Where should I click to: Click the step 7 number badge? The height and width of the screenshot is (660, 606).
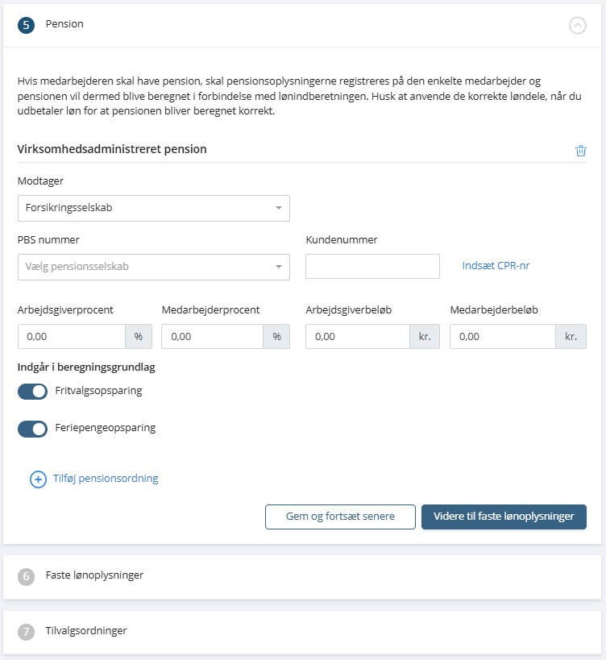click(x=26, y=632)
